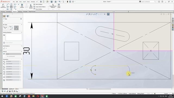Open the Edit menu

pos(17,2)
